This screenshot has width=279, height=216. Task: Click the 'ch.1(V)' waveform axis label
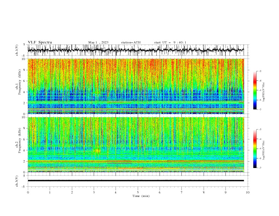click(17, 50)
